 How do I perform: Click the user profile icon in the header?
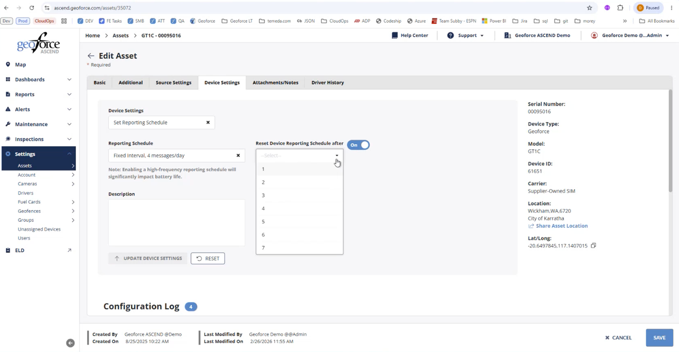point(594,36)
